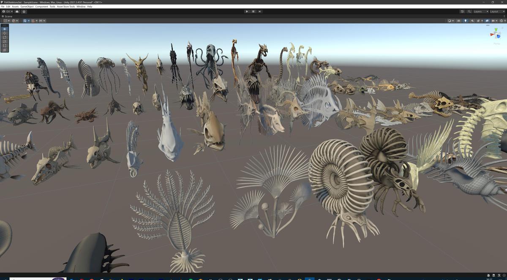The height and width of the screenshot is (280, 507).
Task: Select the Move tool
Action: coord(5,33)
